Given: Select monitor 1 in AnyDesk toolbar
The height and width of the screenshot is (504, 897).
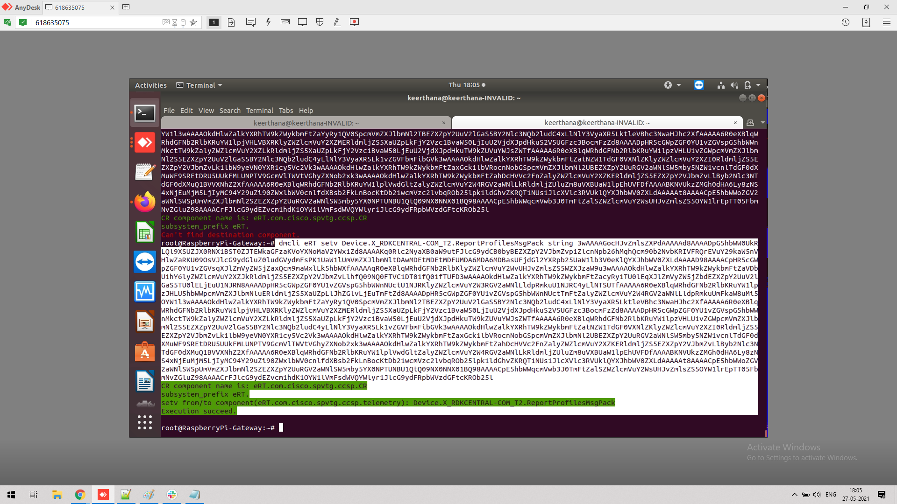Looking at the screenshot, I should (x=214, y=22).
